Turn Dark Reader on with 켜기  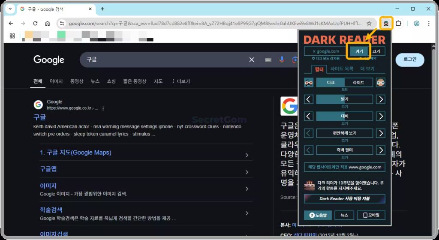tap(359, 51)
